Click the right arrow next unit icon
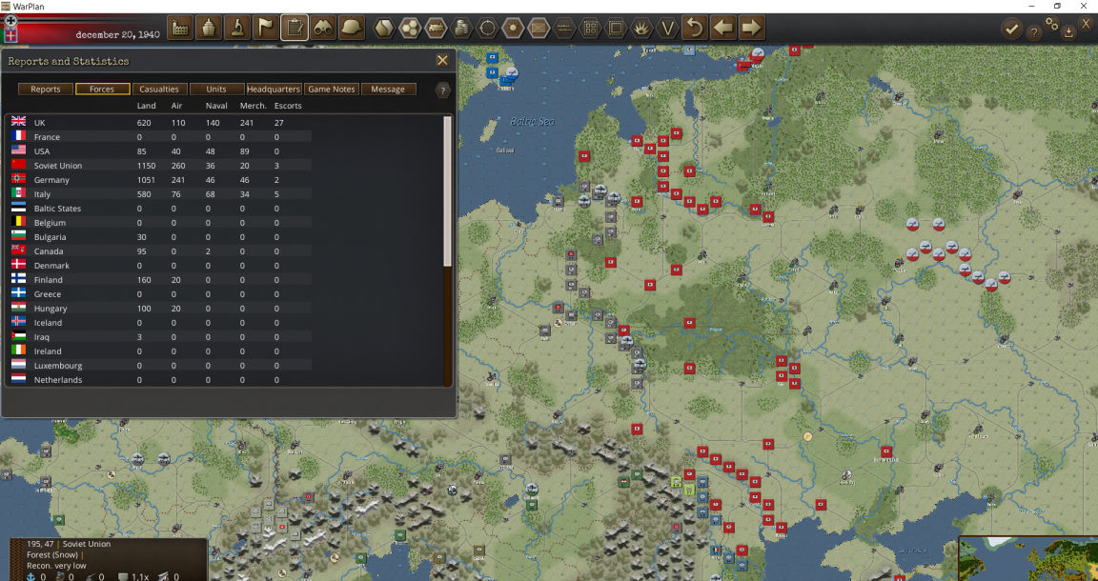 (751, 29)
